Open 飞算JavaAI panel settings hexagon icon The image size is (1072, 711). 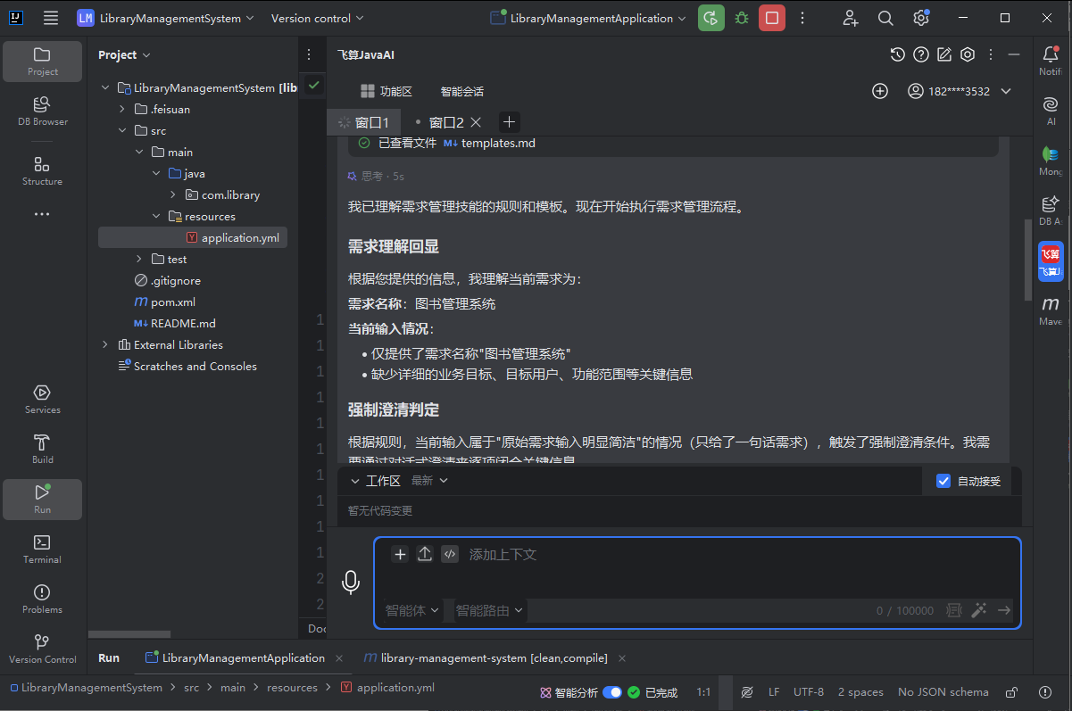pos(968,54)
